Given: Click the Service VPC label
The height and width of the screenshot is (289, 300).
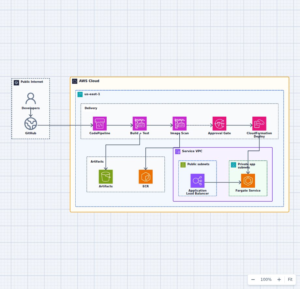Looking at the screenshot, I should [192, 151].
